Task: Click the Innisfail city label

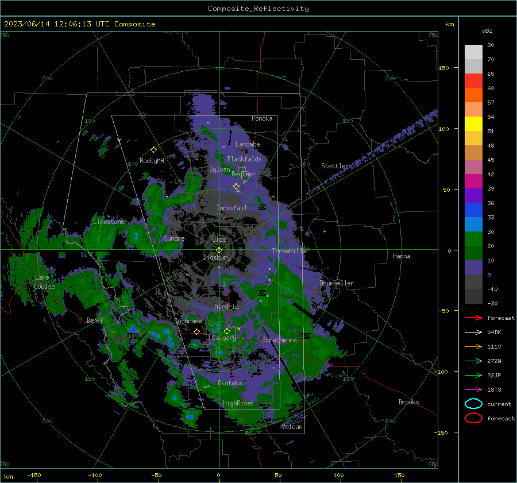Action: click(232, 208)
